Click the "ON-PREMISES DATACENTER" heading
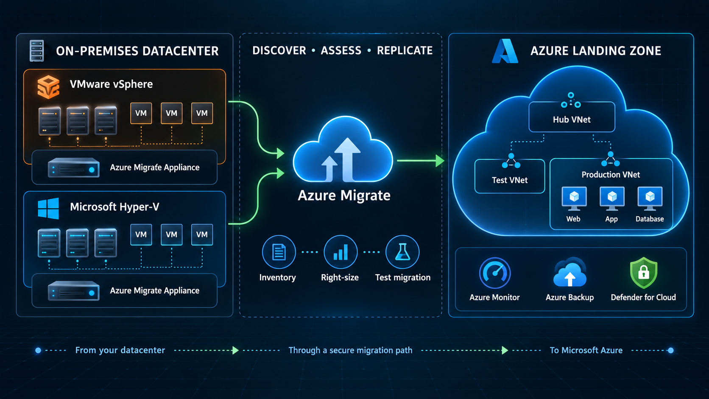The image size is (709, 399). pos(137,51)
